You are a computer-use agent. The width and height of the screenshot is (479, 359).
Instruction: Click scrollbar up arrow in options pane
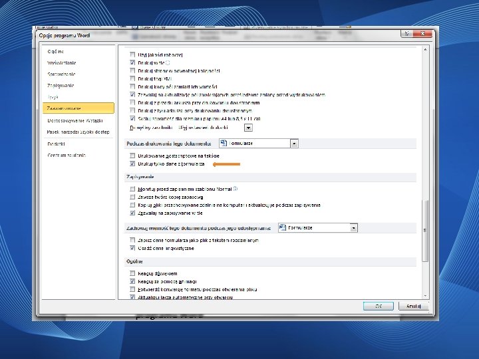[425, 49]
